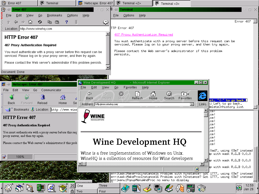
Task: Switch to virtual desktop Four
Action: [x=109, y=191]
